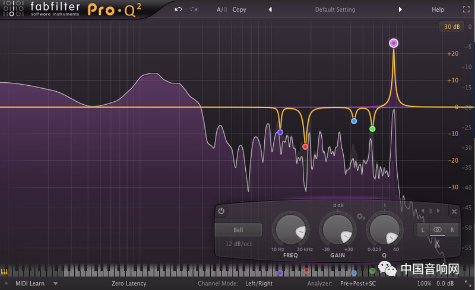This screenshot has height=290, width=475.
Task: Select the purple peak EQ band node
Action: [x=394, y=43]
